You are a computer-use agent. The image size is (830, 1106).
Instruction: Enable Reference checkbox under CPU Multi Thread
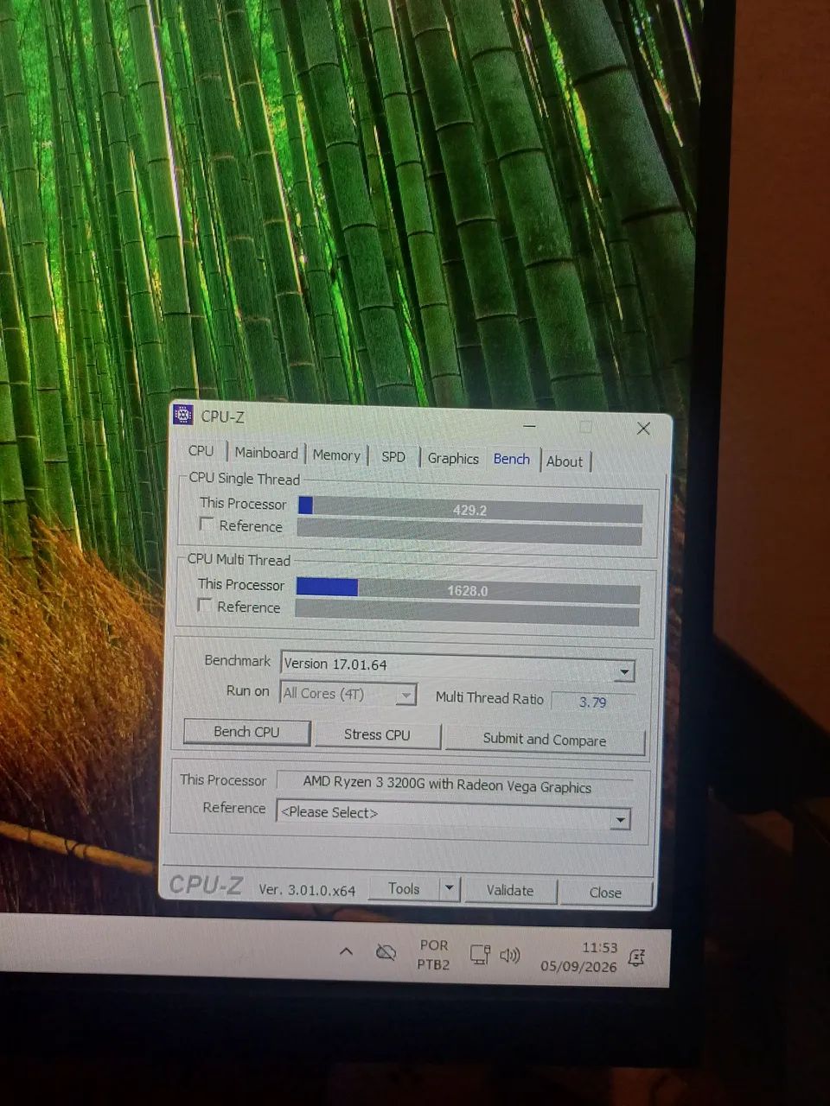(x=204, y=605)
